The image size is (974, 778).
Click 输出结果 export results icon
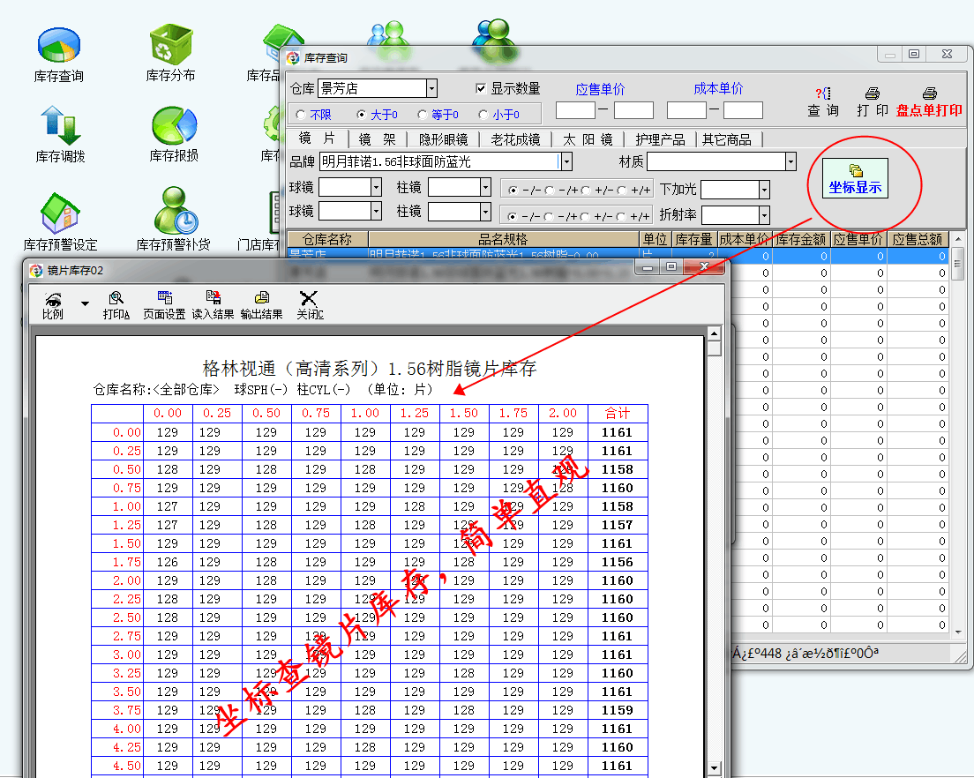pos(261,304)
